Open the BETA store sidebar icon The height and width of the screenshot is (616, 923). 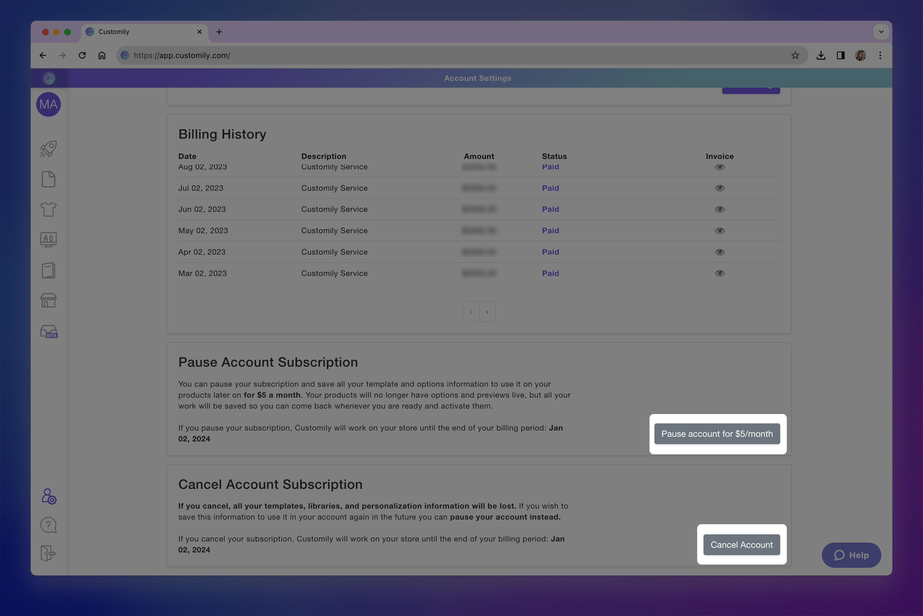[49, 332]
